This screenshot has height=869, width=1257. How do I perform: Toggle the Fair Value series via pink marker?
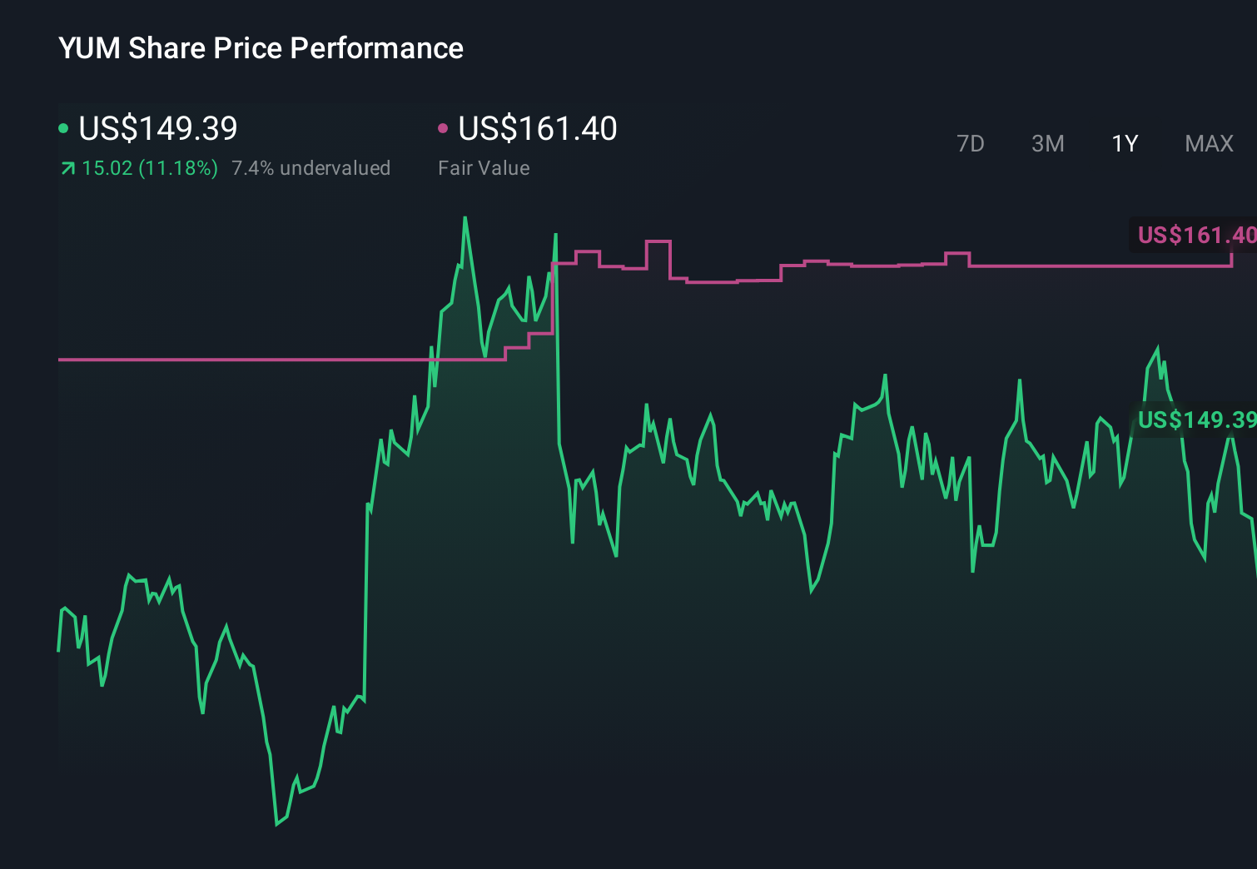coord(444,127)
